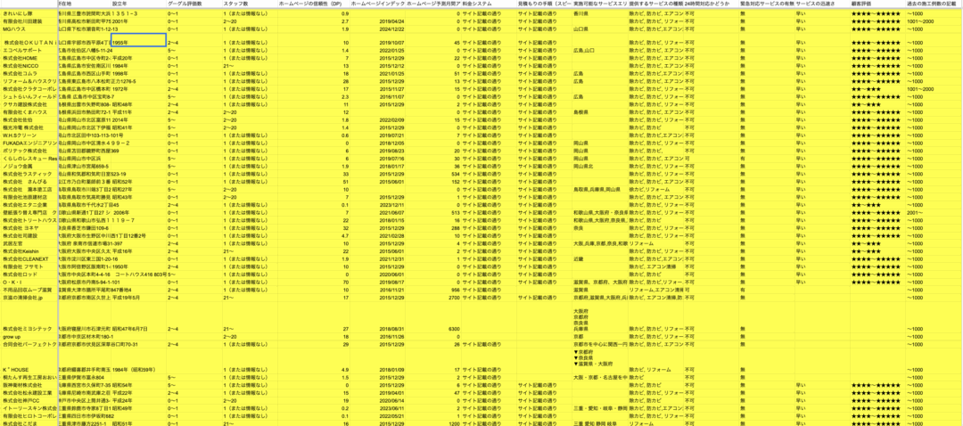Click the ポリテック株式会社 cell

[29, 151]
